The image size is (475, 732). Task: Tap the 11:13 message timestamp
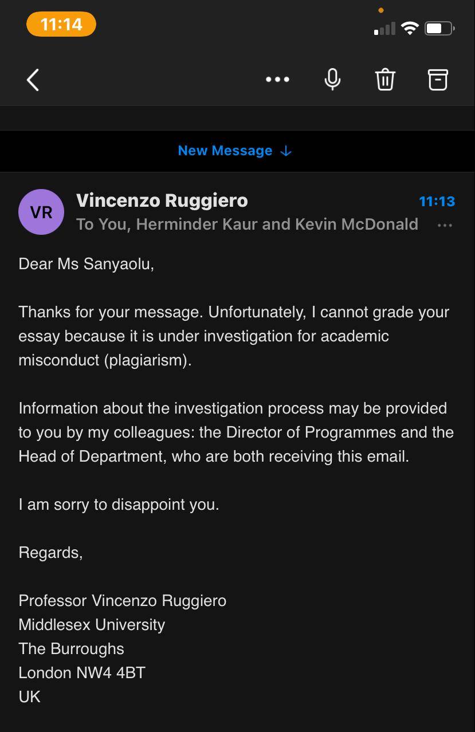(x=437, y=202)
